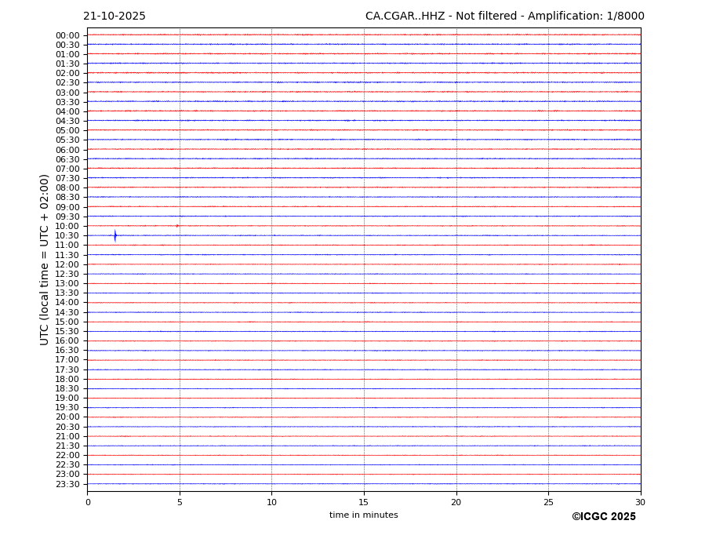Click the 18:00 time row label
The image size is (727, 546).
pyautogui.click(x=67, y=379)
